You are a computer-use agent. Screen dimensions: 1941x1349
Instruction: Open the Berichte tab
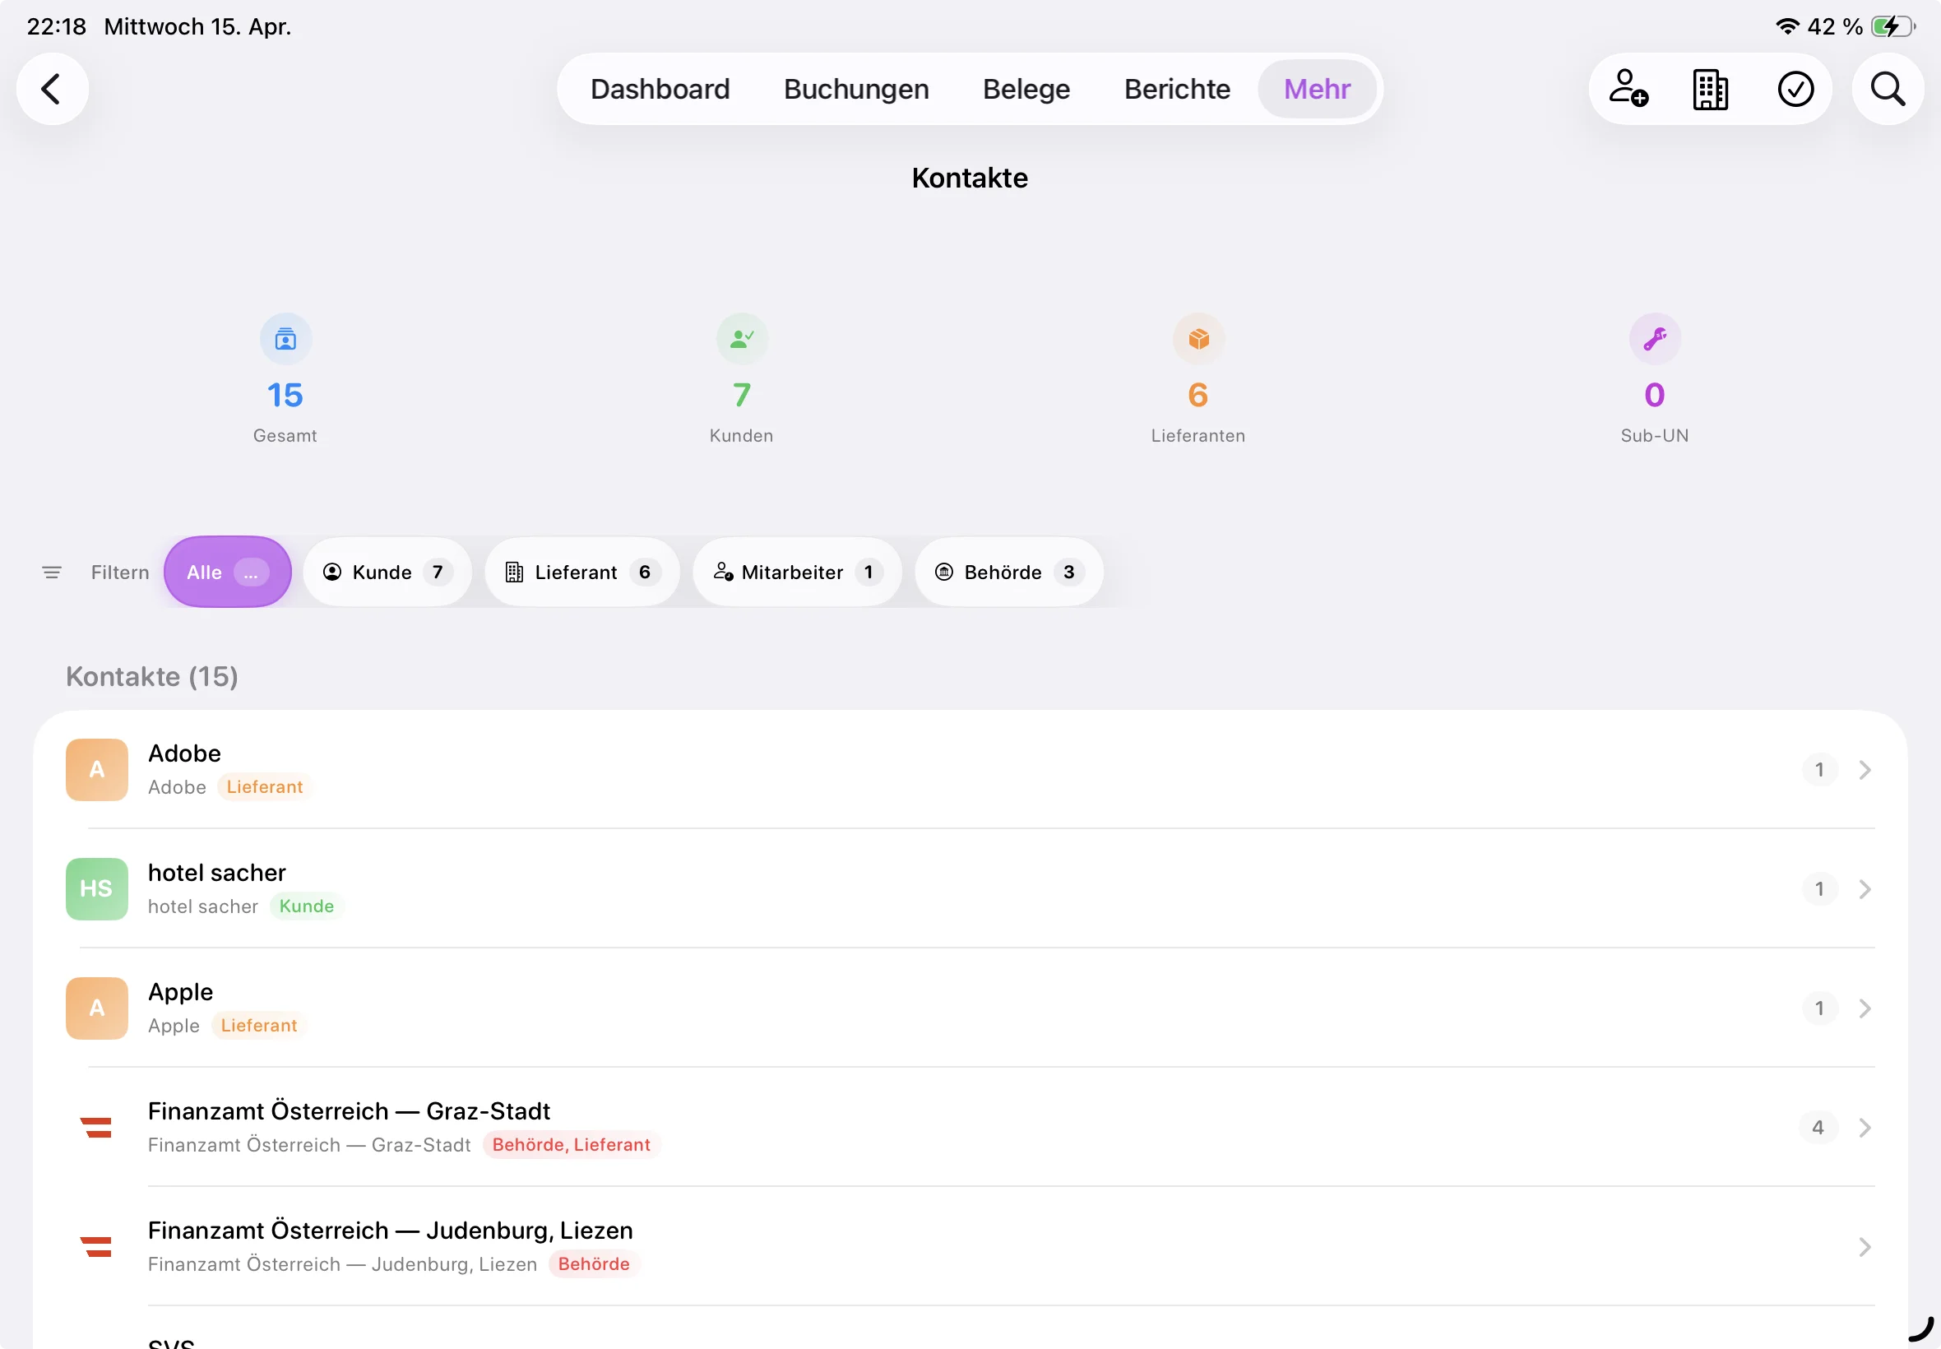[x=1176, y=90]
